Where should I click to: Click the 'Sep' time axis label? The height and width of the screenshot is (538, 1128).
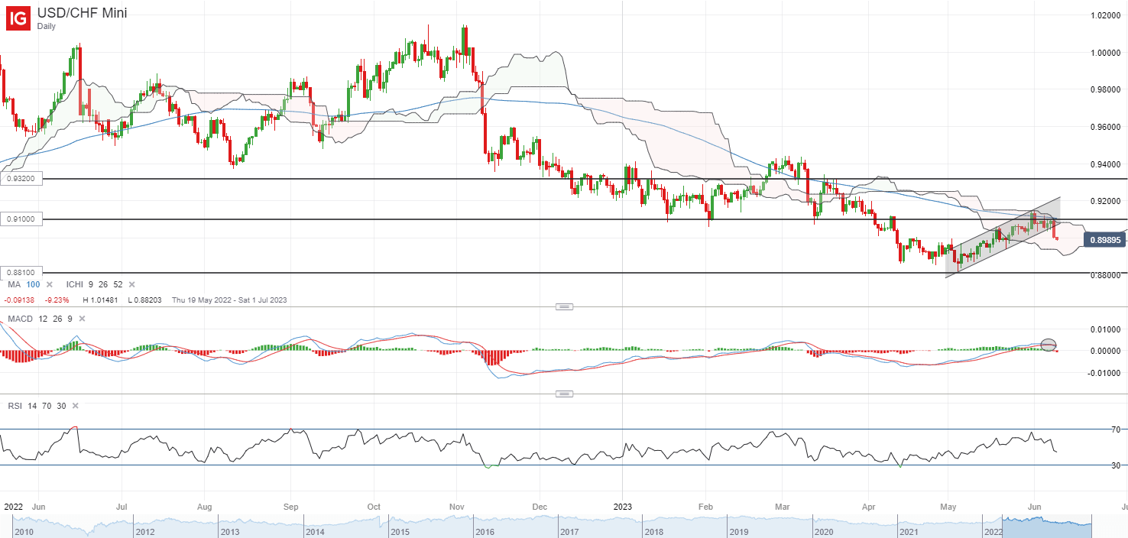290,507
